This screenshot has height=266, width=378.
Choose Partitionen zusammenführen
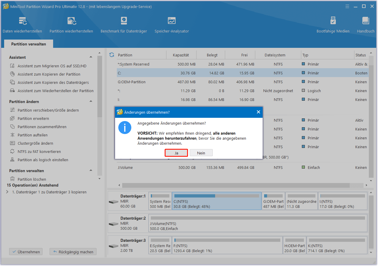(42, 127)
